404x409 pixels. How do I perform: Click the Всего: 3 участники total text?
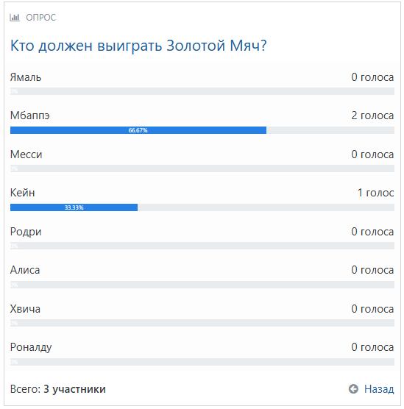click(x=58, y=389)
